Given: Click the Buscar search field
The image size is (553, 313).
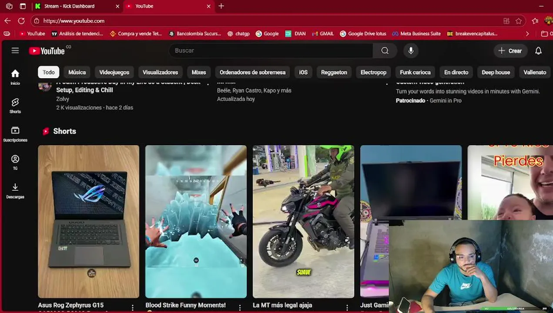Looking at the screenshot, I should tap(271, 50).
